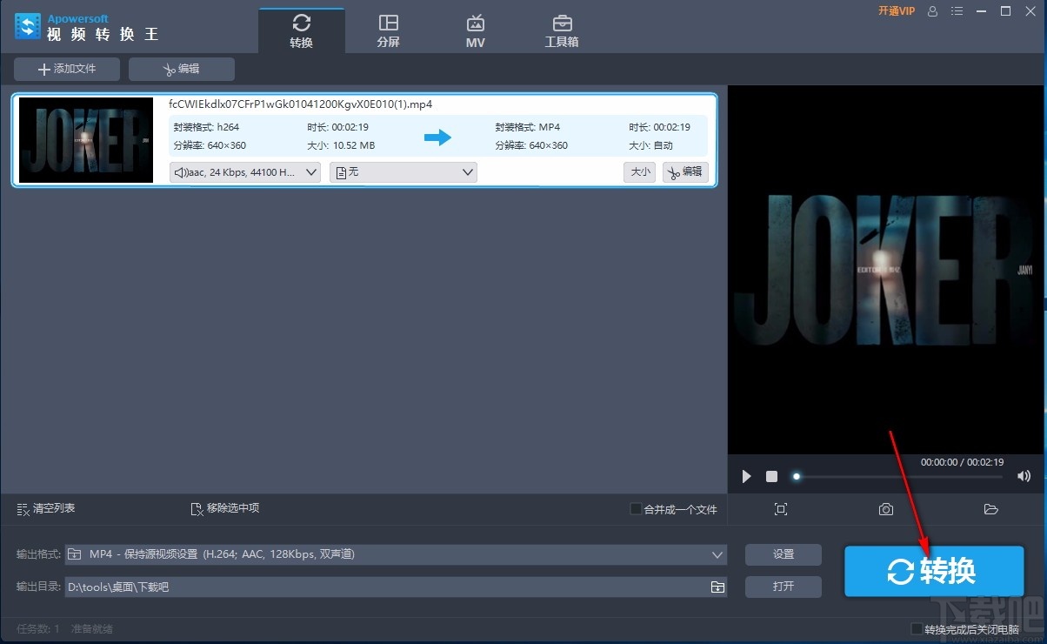Open the MV feature tab
Screen dimensions: 1047x644
click(x=475, y=29)
